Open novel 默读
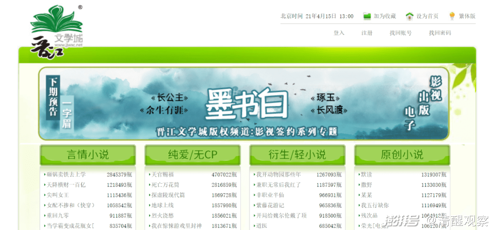The image size is (496, 230). [x=366, y=175]
